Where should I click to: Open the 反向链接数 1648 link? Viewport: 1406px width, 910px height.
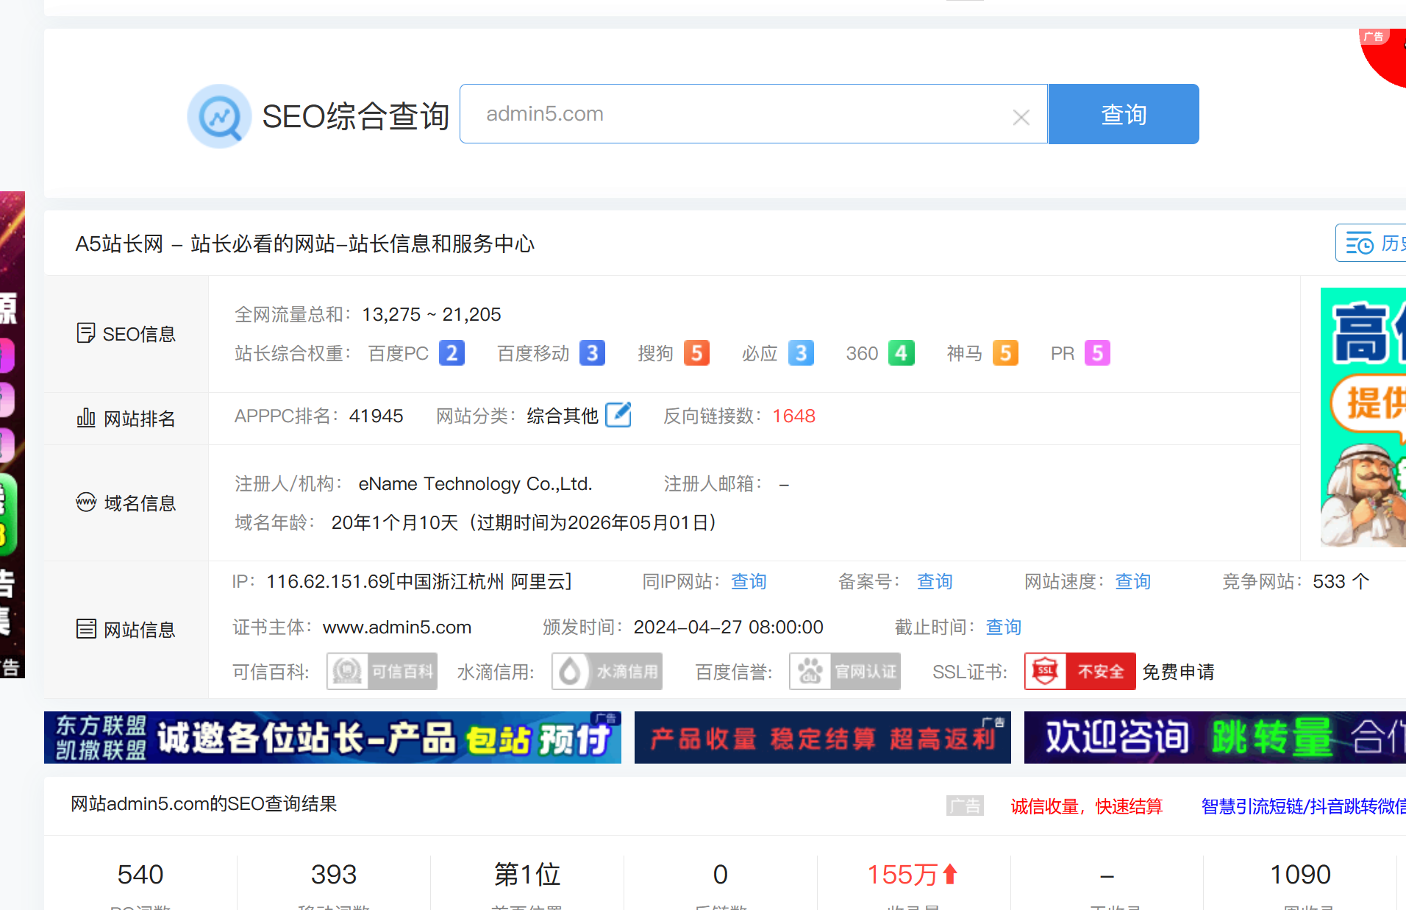(x=793, y=416)
